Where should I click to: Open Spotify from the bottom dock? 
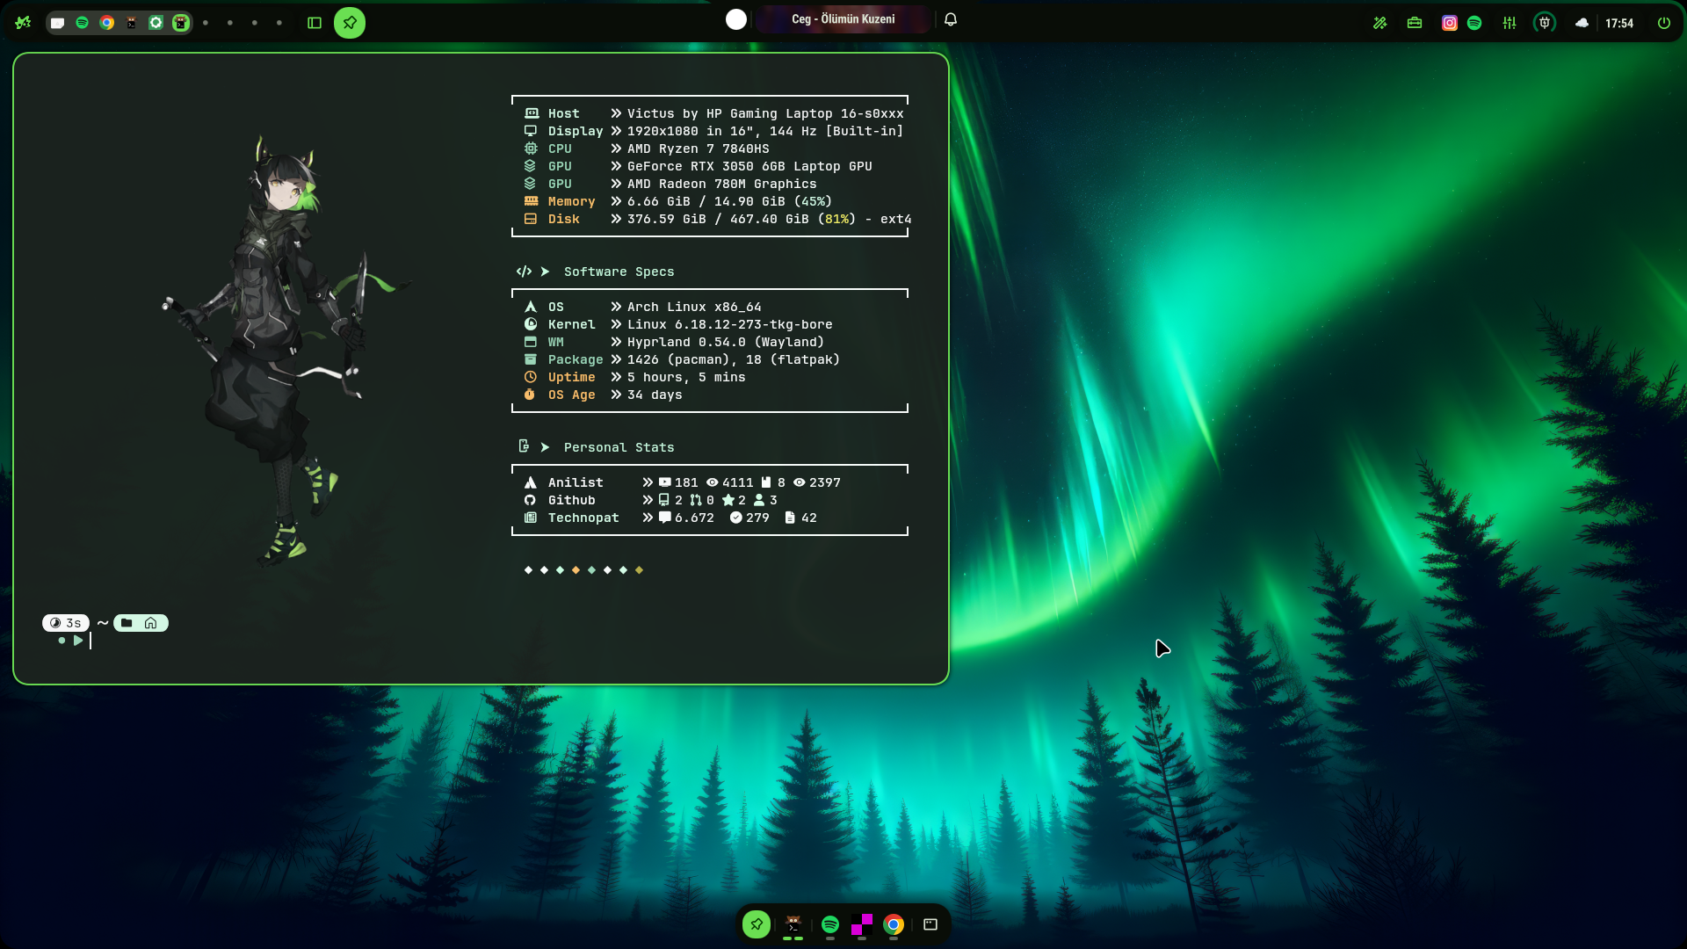pos(829,924)
